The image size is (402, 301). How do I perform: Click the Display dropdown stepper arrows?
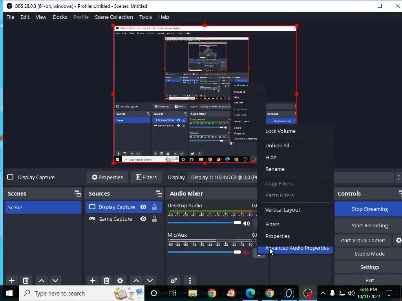click(398, 178)
